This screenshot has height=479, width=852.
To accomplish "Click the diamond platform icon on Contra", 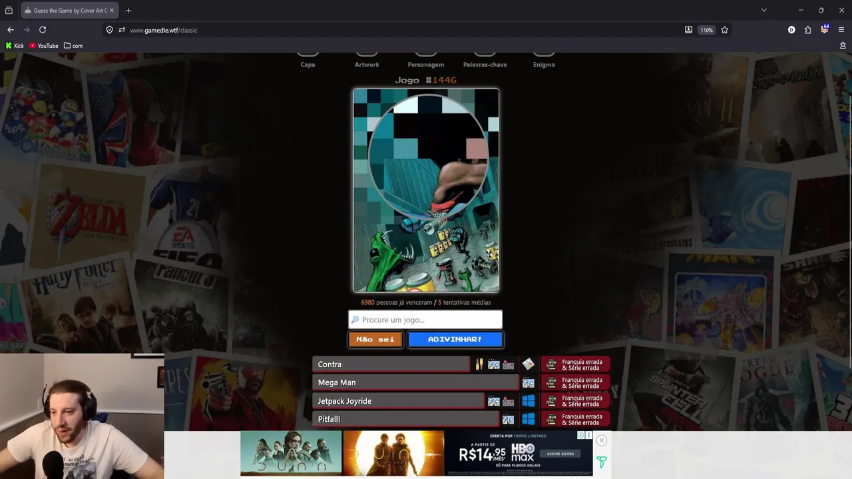I will click(528, 364).
